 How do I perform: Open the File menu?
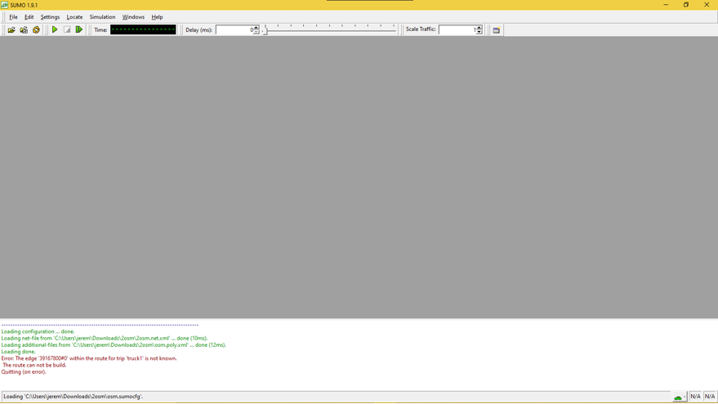[13, 17]
